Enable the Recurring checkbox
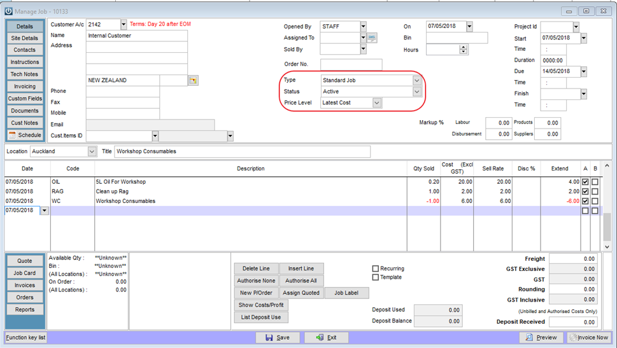617x348 pixels. pos(376,268)
